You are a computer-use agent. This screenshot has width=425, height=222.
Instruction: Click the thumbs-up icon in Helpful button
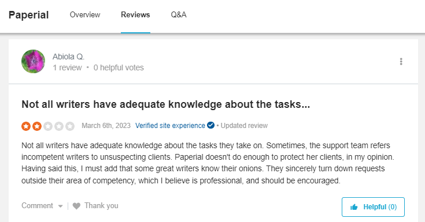[x=354, y=207]
